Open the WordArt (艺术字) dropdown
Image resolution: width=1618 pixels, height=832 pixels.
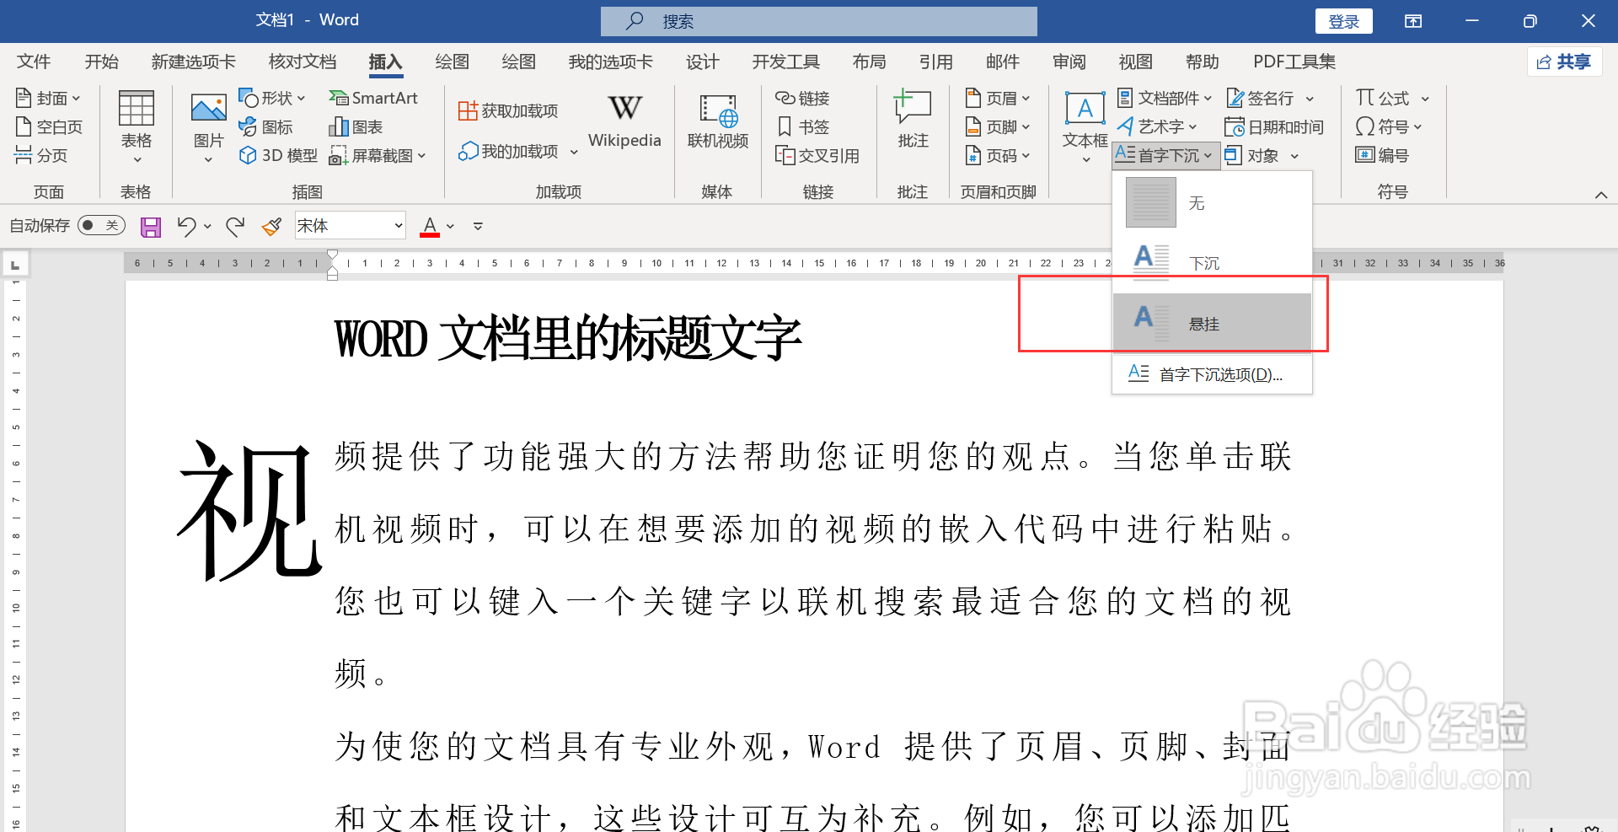[1157, 126]
